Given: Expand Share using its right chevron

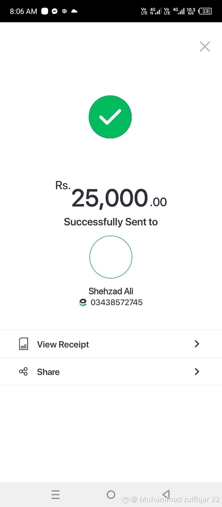Looking at the screenshot, I should (197, 372).
